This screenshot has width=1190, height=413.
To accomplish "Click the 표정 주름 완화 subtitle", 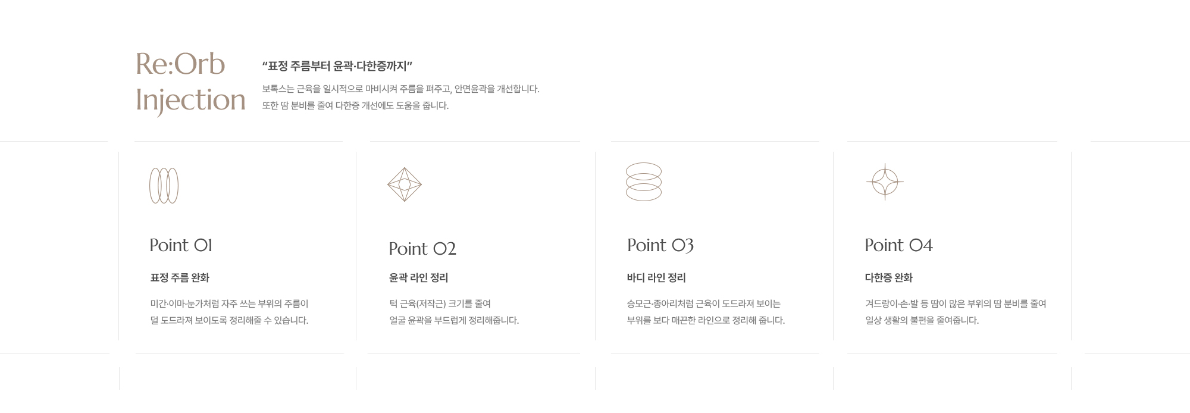I will point(180,277).
